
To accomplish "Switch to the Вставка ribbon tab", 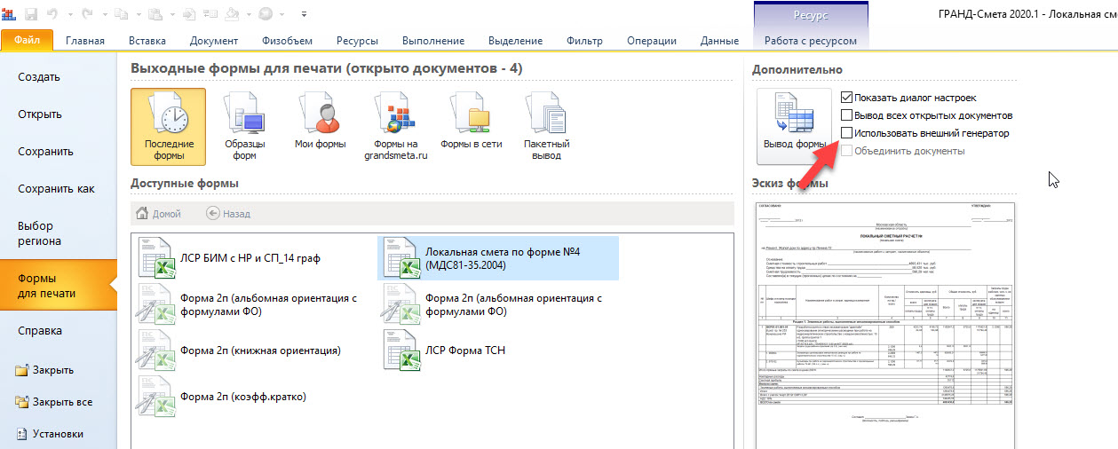I will (x=147, y=41).
